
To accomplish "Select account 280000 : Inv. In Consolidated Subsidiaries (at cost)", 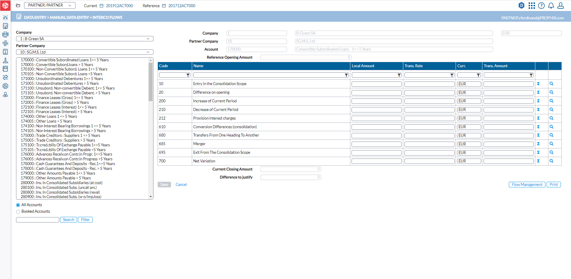I will point(62,183).
